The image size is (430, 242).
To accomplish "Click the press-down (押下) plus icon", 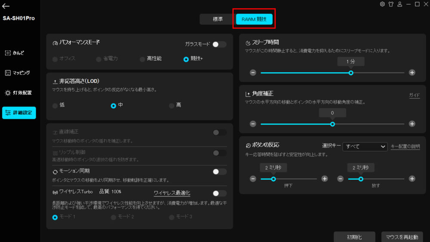I will 325,179.
